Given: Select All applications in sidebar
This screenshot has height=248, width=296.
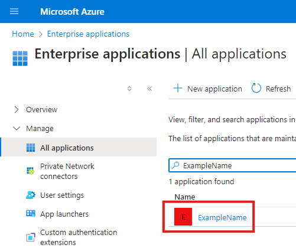Looking at the screenshot, I should (x=79, y=147).
